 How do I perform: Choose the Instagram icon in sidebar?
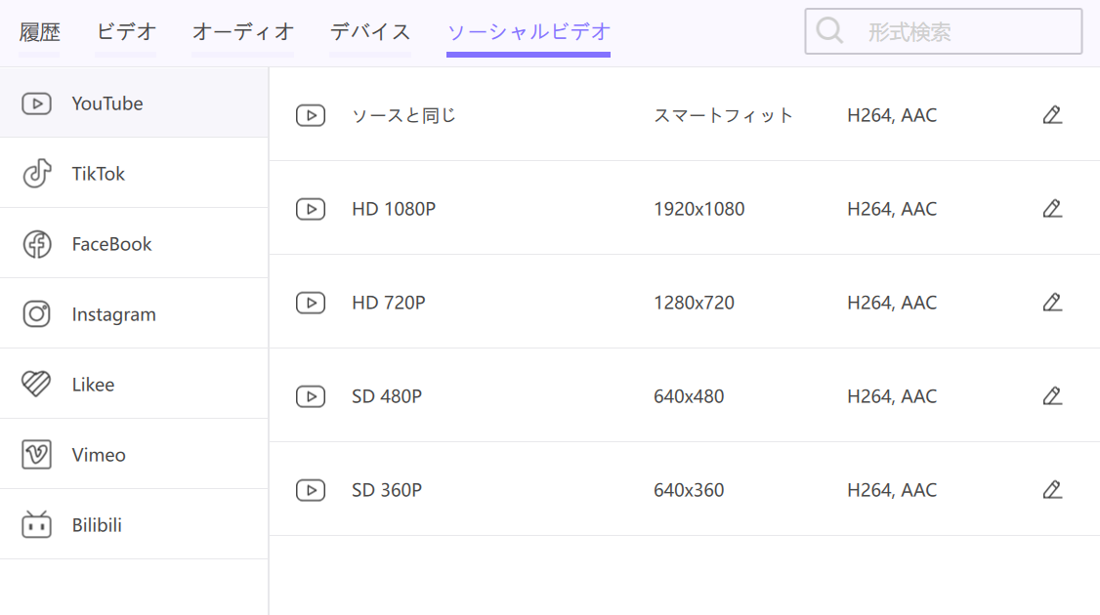[36, 314]
